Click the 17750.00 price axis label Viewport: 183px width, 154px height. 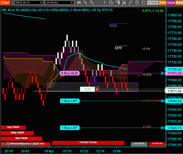[175, 45]
